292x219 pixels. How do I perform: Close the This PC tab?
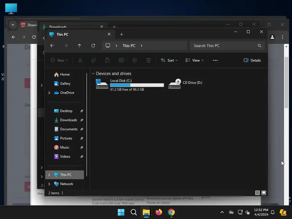pos(109,34)
